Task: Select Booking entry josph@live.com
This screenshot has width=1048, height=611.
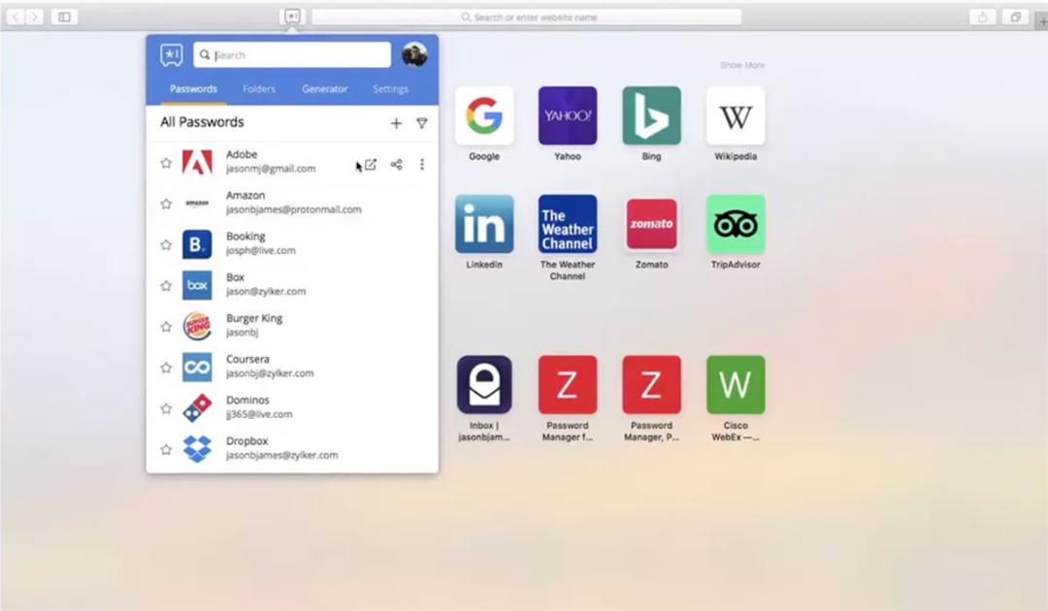Action: 292,243
